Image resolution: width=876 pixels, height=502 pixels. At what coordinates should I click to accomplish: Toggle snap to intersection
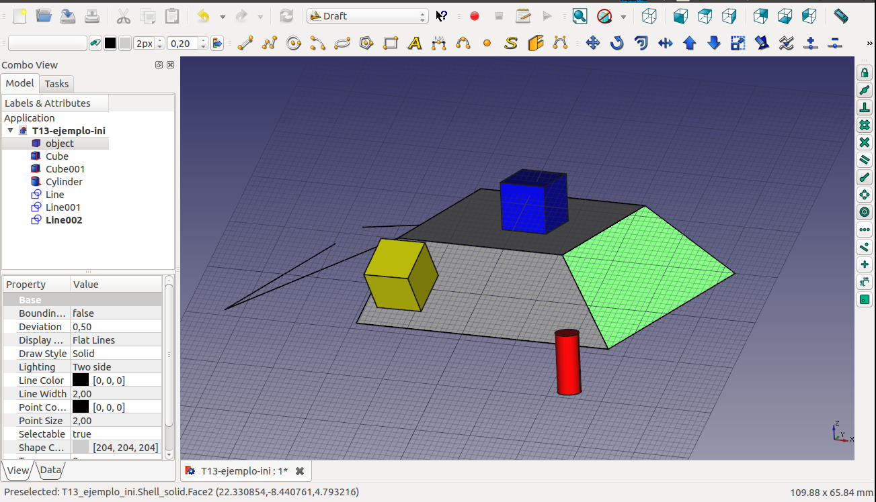click(x=865, y=143)
